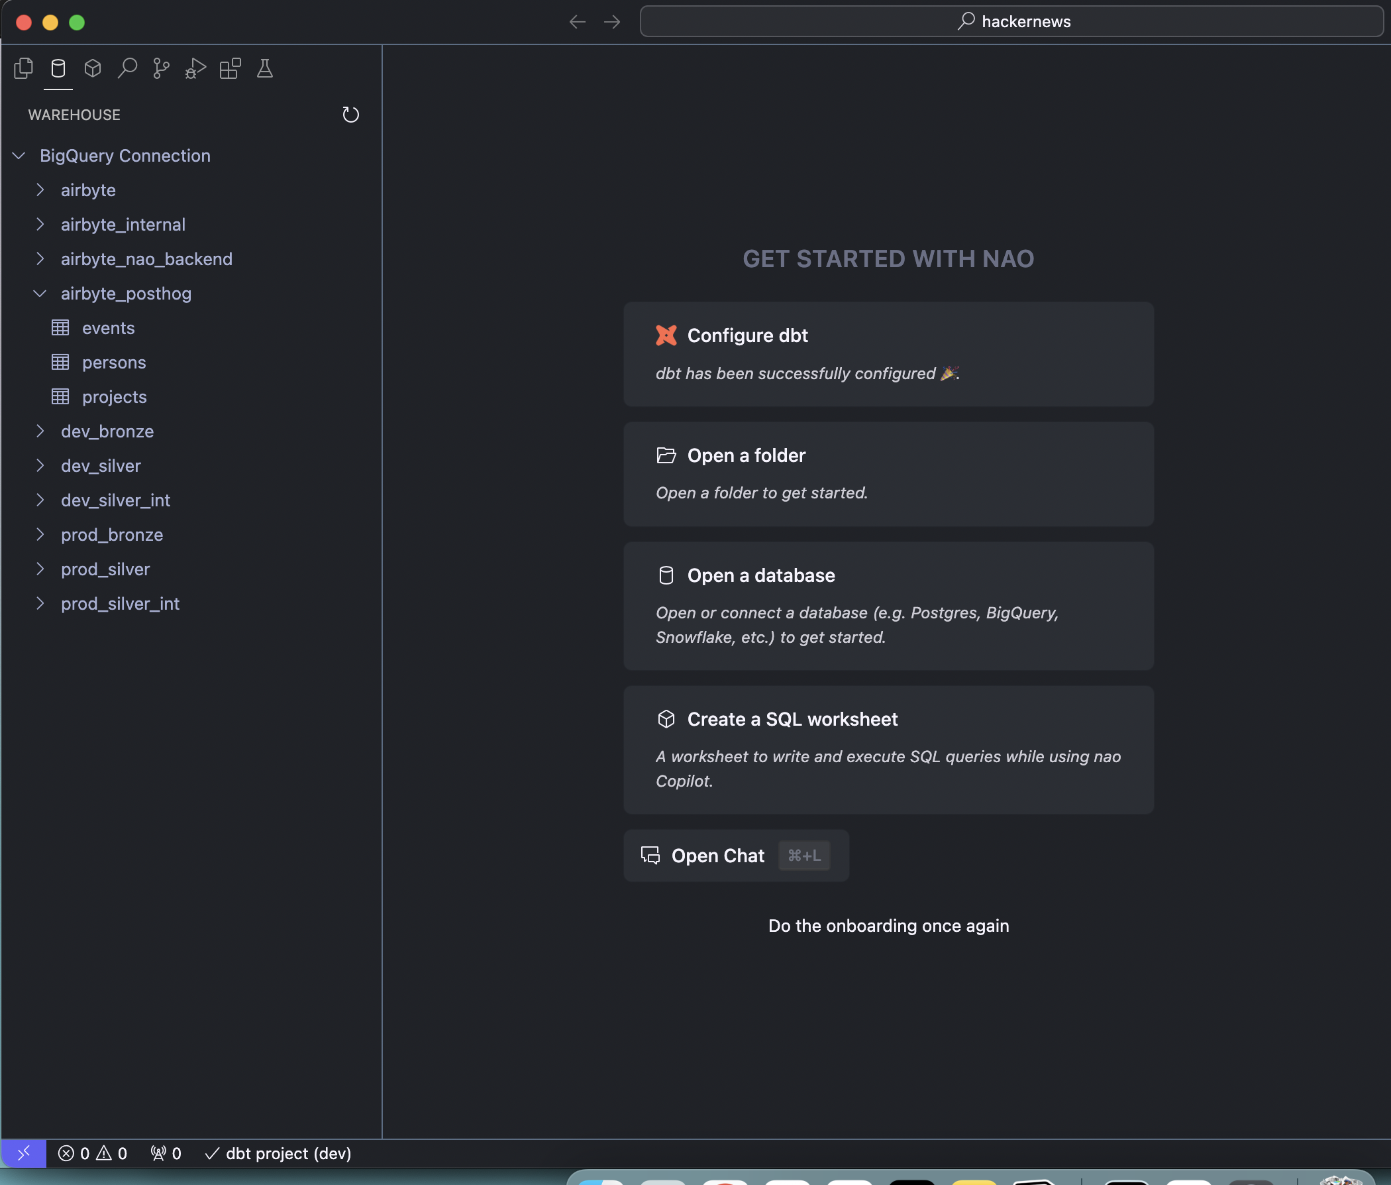Expand the dev_silver_int dataset

pyautogui.click(x=40, y=500)
